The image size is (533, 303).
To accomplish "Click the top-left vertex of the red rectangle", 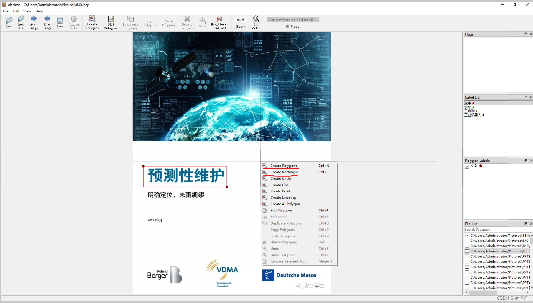I will tap(143, 166).
